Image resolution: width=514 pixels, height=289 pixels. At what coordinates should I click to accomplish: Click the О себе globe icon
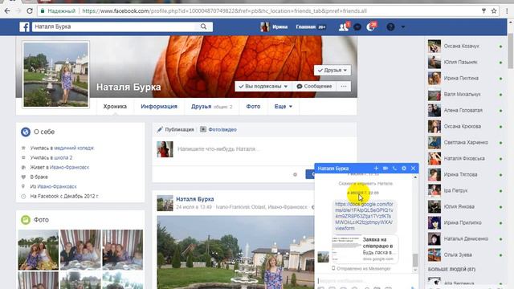tap(26, 132)
